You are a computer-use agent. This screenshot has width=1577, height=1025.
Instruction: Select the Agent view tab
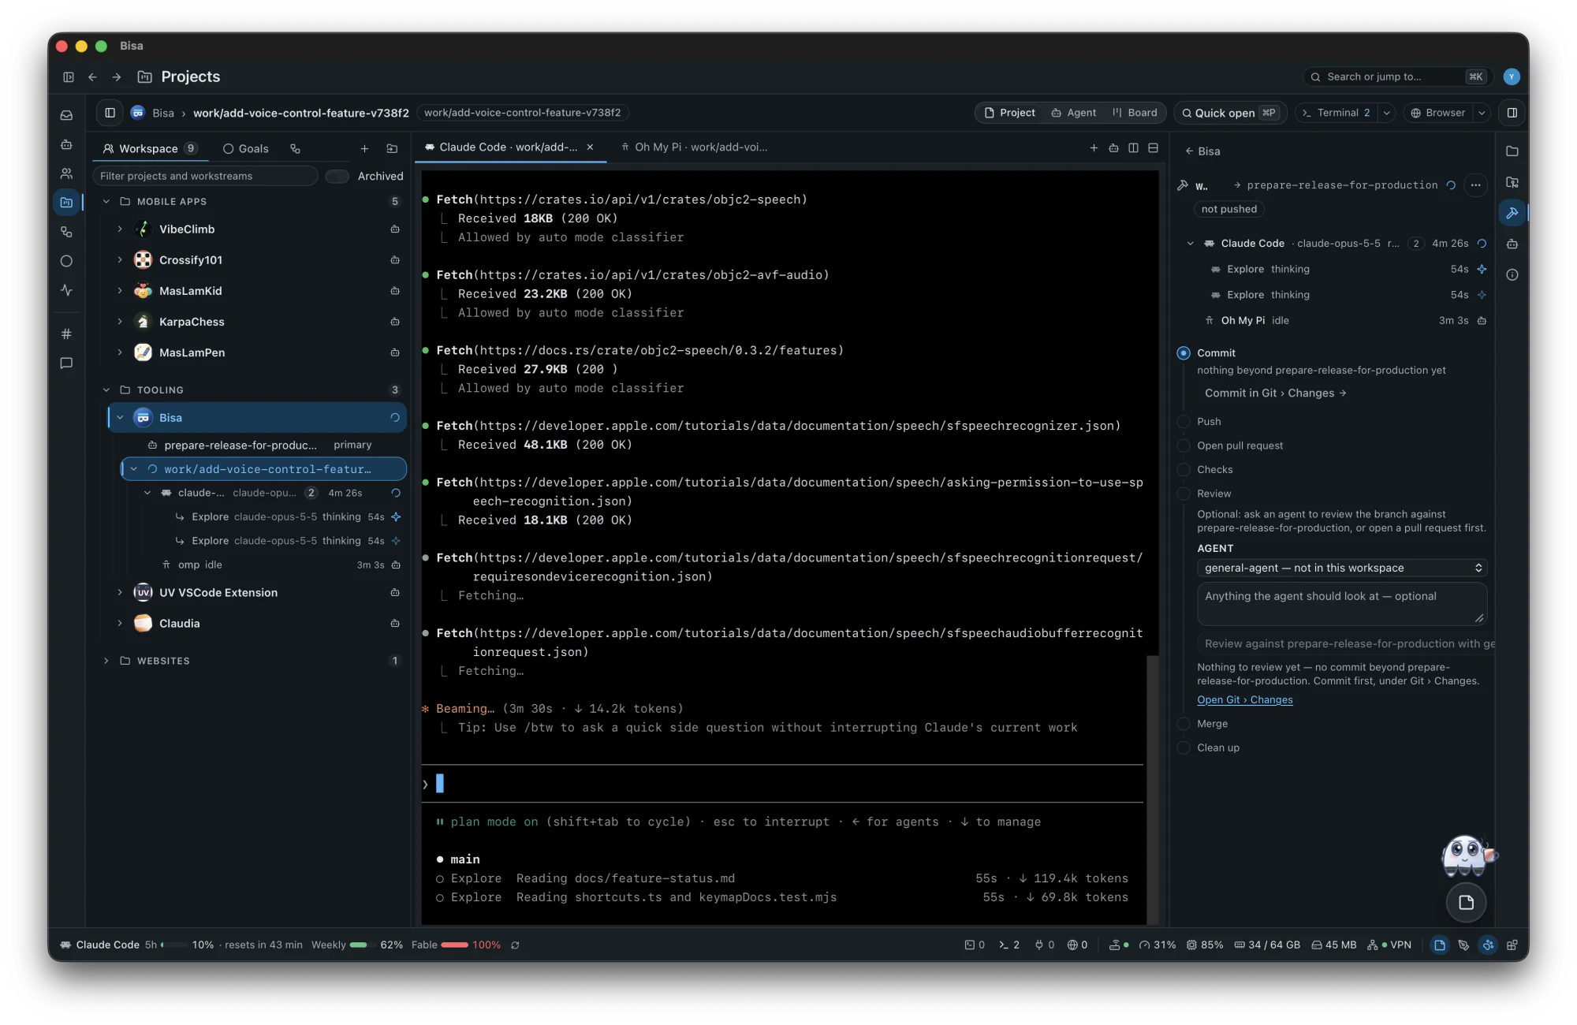pyautogui.click(x=1073, y=113)
